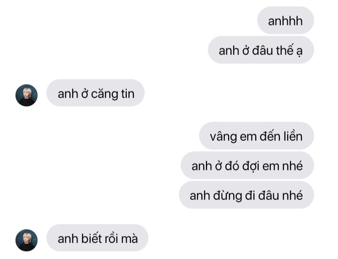Select the "anh ở đâu thế ạ" message

261,50
